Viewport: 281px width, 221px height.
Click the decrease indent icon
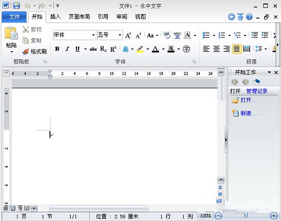pos(255,35)
